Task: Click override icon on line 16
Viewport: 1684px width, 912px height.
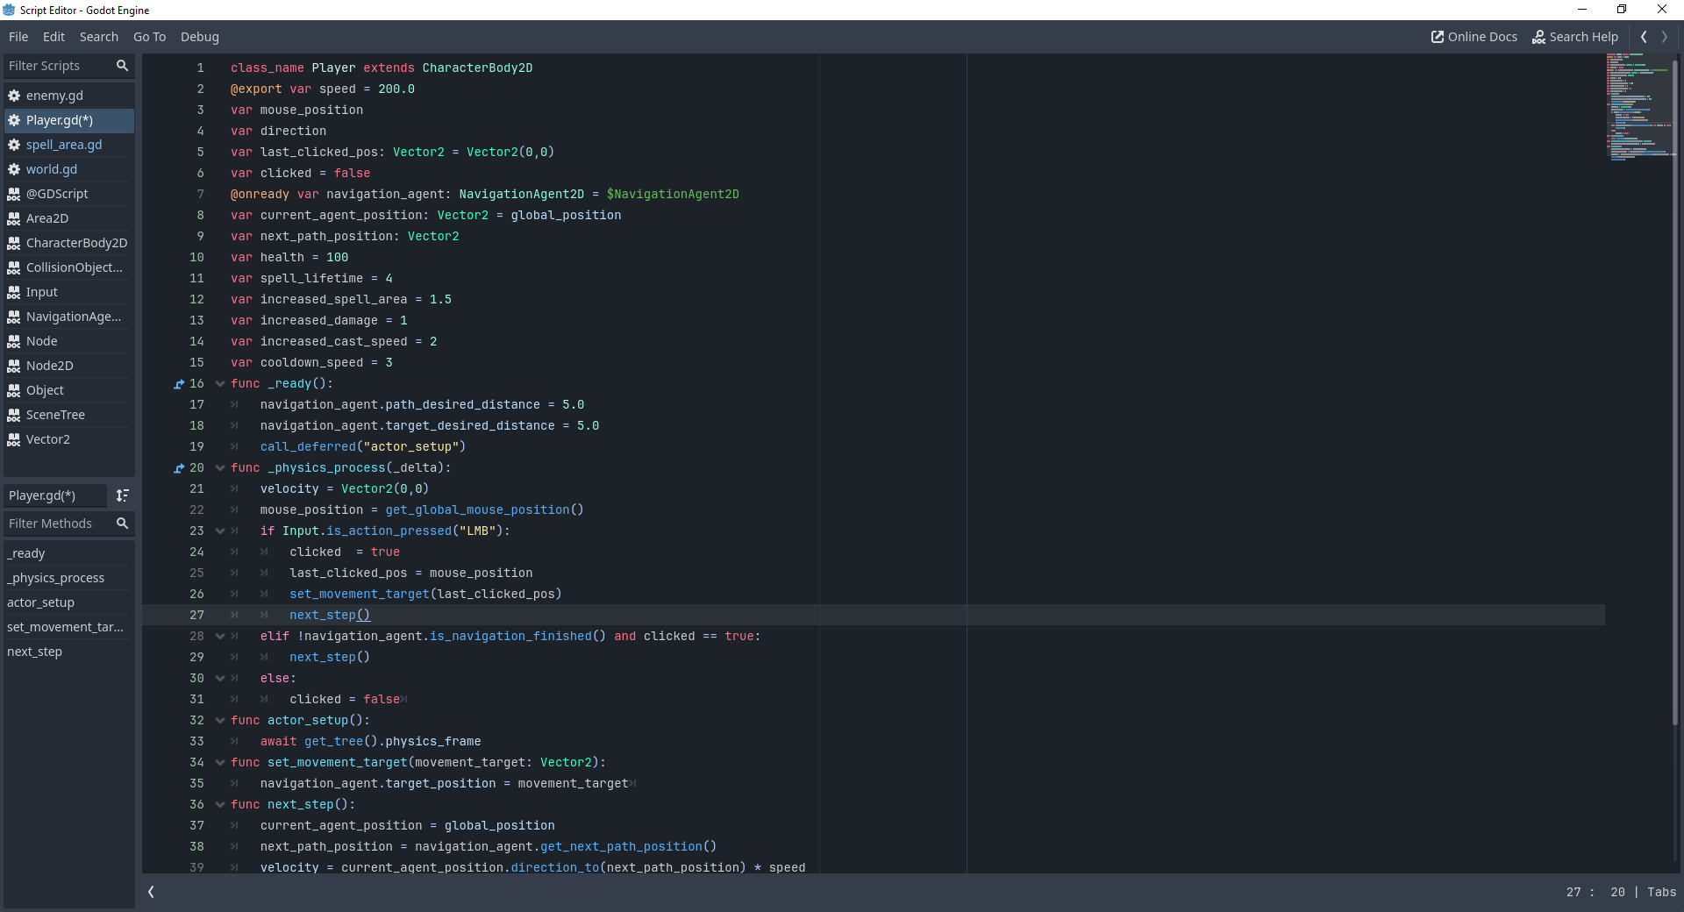Action: (x=179, y=384)
